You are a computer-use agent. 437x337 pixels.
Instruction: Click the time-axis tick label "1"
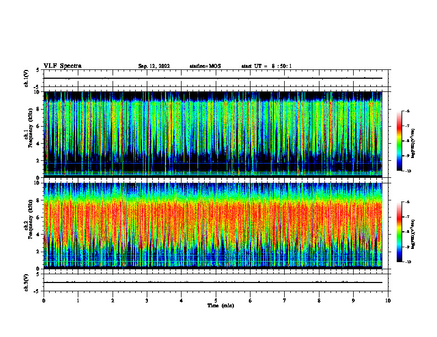[x=78, y=301]
